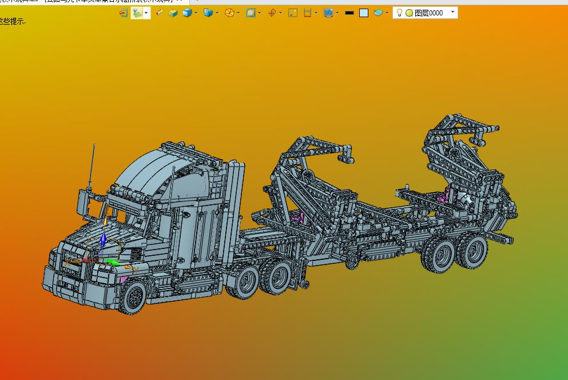Open the zoom options dropdown arrow
Screen dimensions: 568x380
(x=259, y=13)
